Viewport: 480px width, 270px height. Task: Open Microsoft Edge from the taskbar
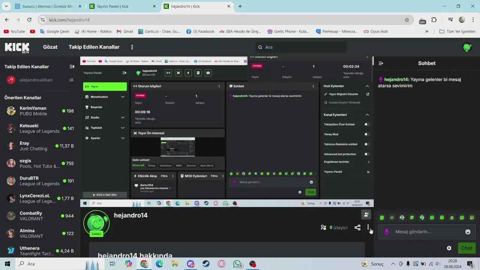(x=159, y=264)
